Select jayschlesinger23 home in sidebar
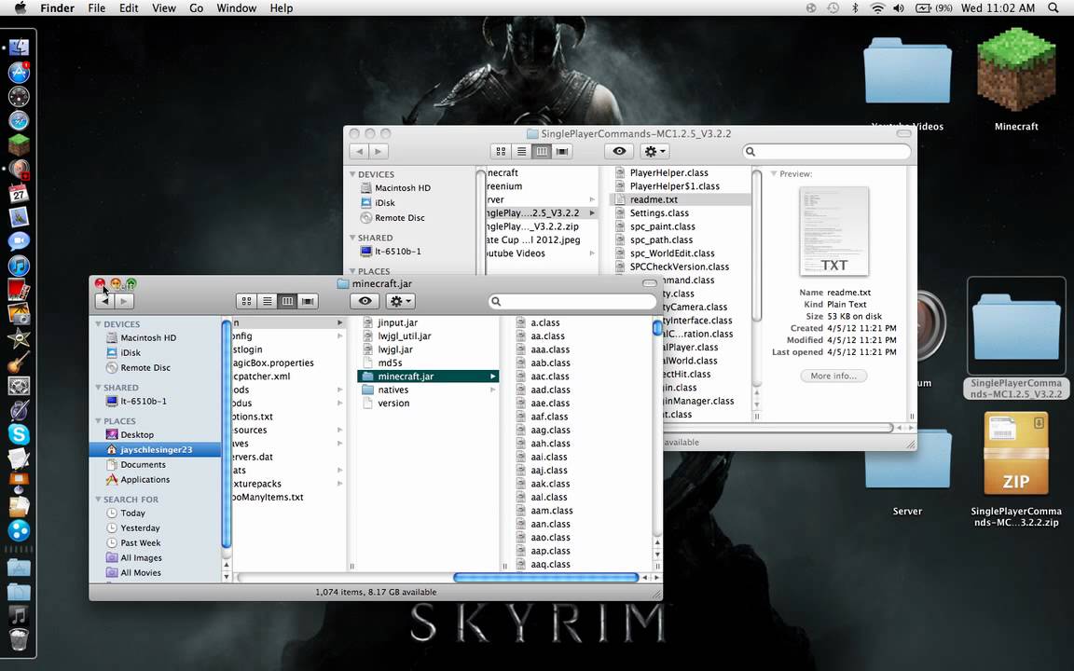Screen dimensions: 1074x671 (x=155, y=450)
